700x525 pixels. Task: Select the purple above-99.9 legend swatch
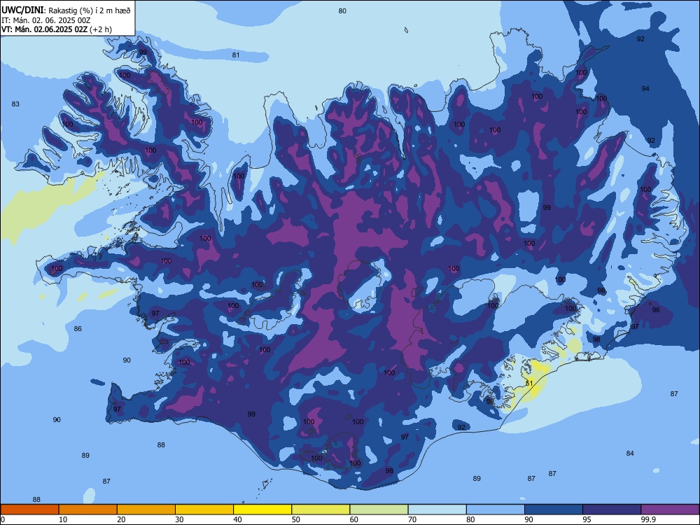670,510
